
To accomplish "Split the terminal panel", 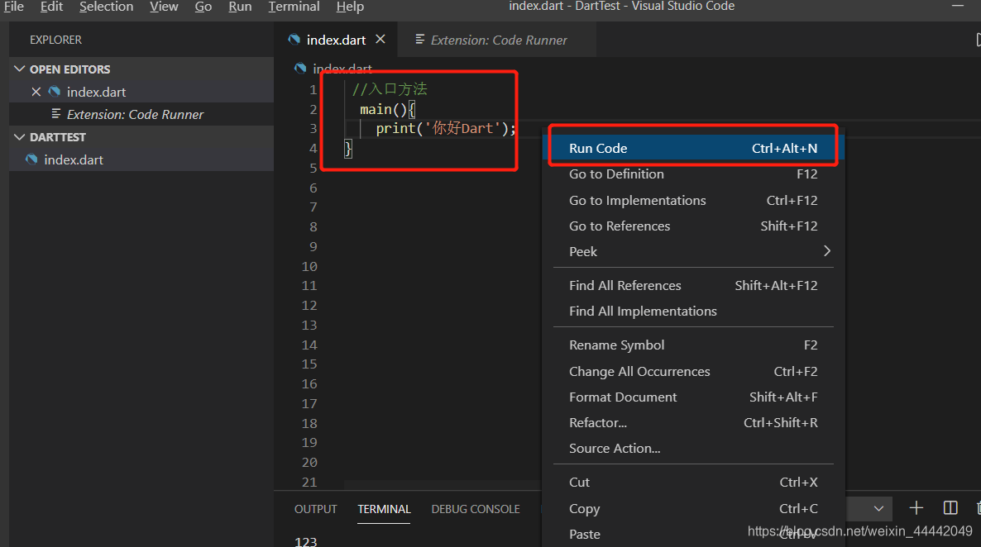I will (x=950, y=507).
